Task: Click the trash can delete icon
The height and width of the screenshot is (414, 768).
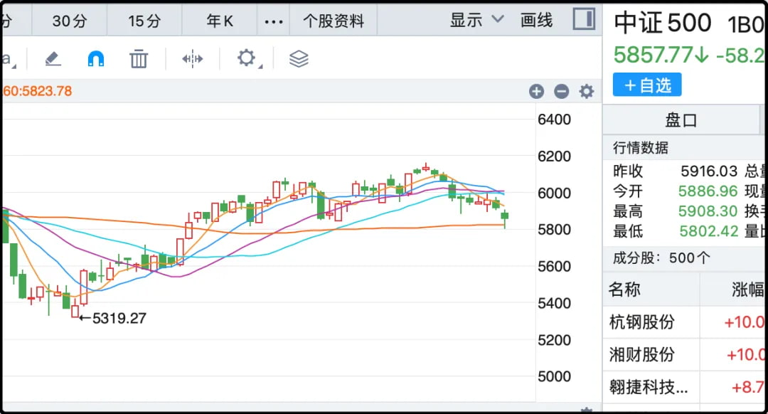Action: [139, 59]
